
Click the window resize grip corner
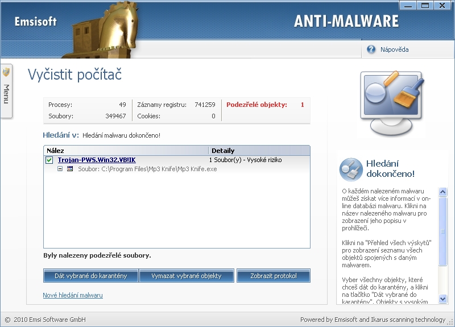tap(451, 322)
